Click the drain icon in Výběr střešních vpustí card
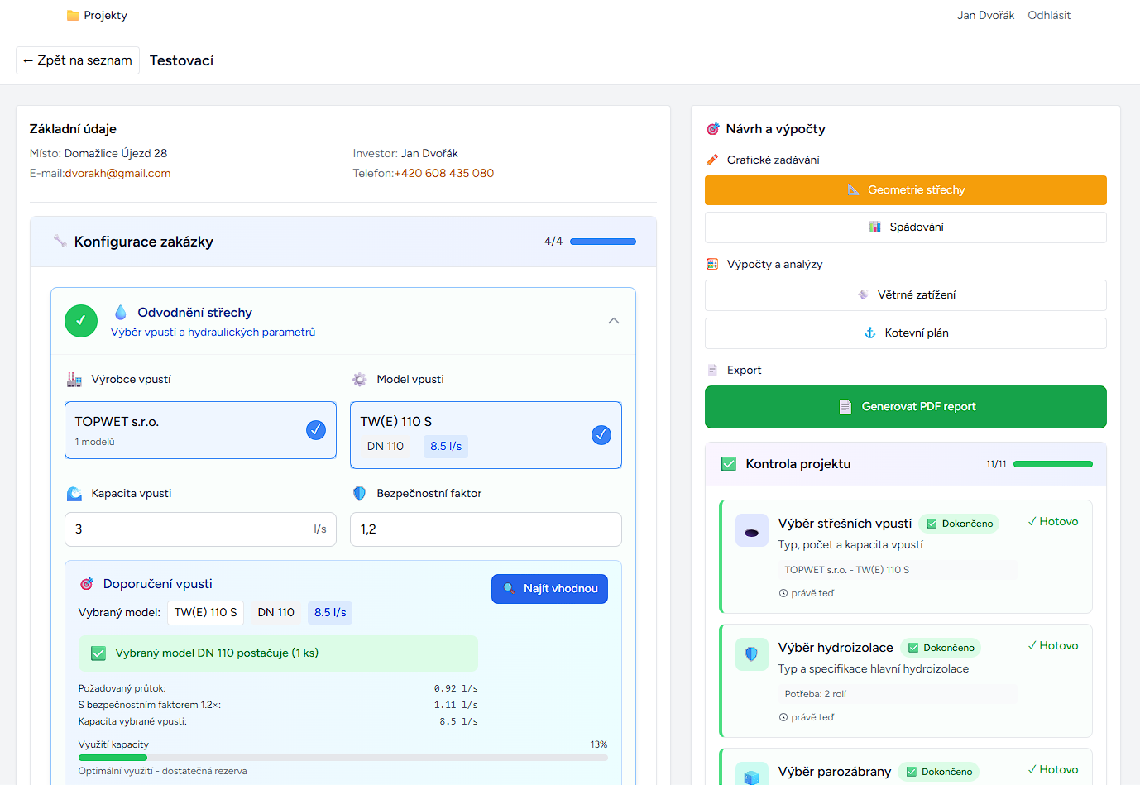This screenshot has width=1140, height=785. [x=752, y=532]
